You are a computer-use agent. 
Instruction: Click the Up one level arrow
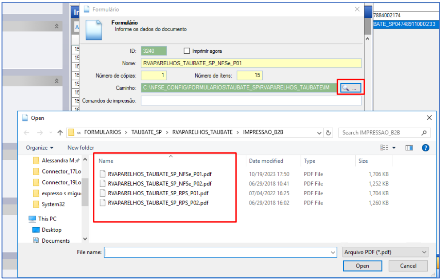coord(60,133)
